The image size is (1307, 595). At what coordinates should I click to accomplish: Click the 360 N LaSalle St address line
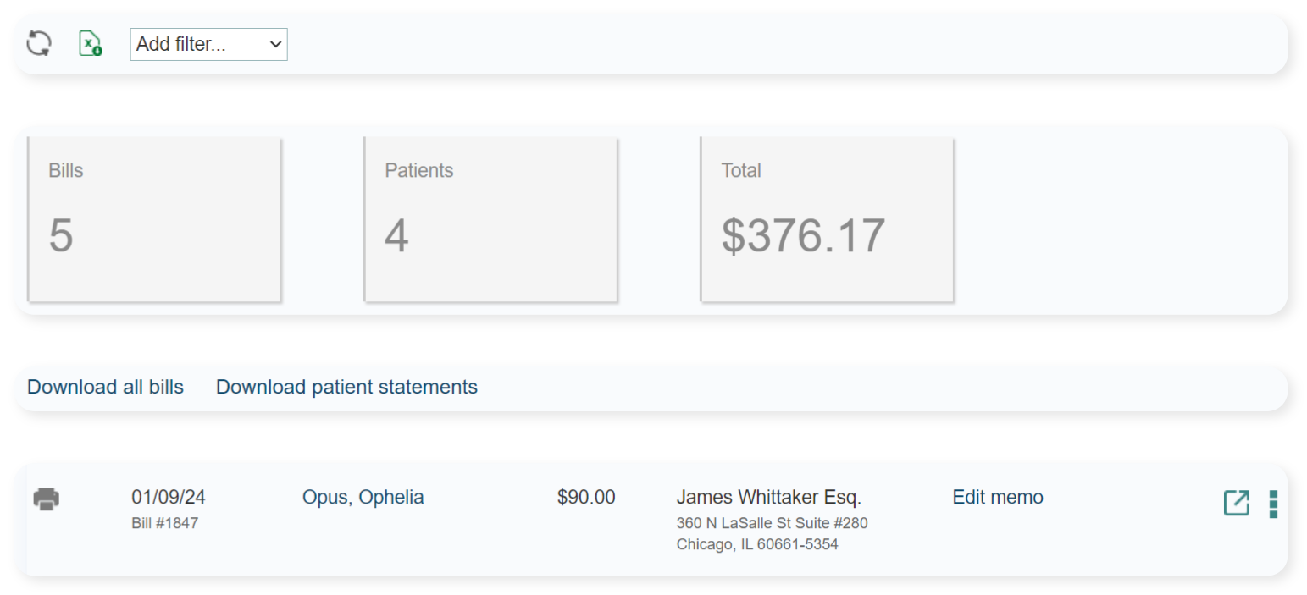(x=772, y=523)
